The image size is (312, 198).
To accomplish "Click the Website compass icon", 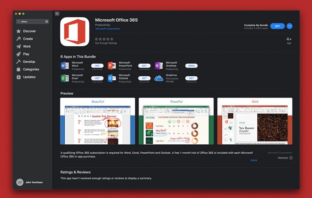I will tap(291, 158).
